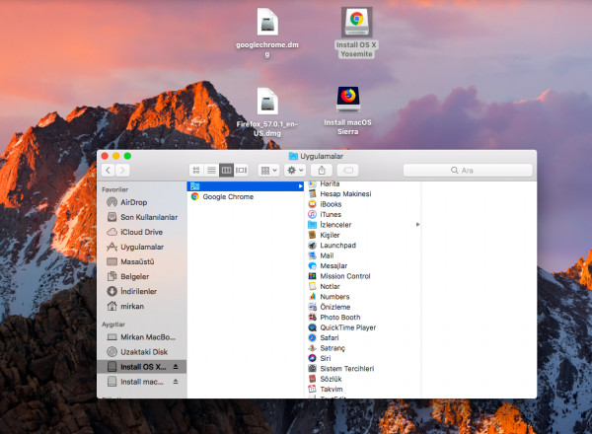Image resolution: width=592 pixels, height=434 pixels.
Task: Select the Notlar app
Action: coord(364,286)
